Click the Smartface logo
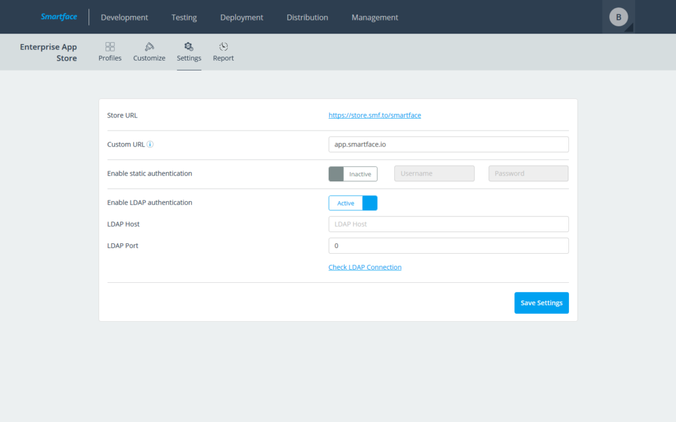Screen dimensions: 676x422 [58, 16]
